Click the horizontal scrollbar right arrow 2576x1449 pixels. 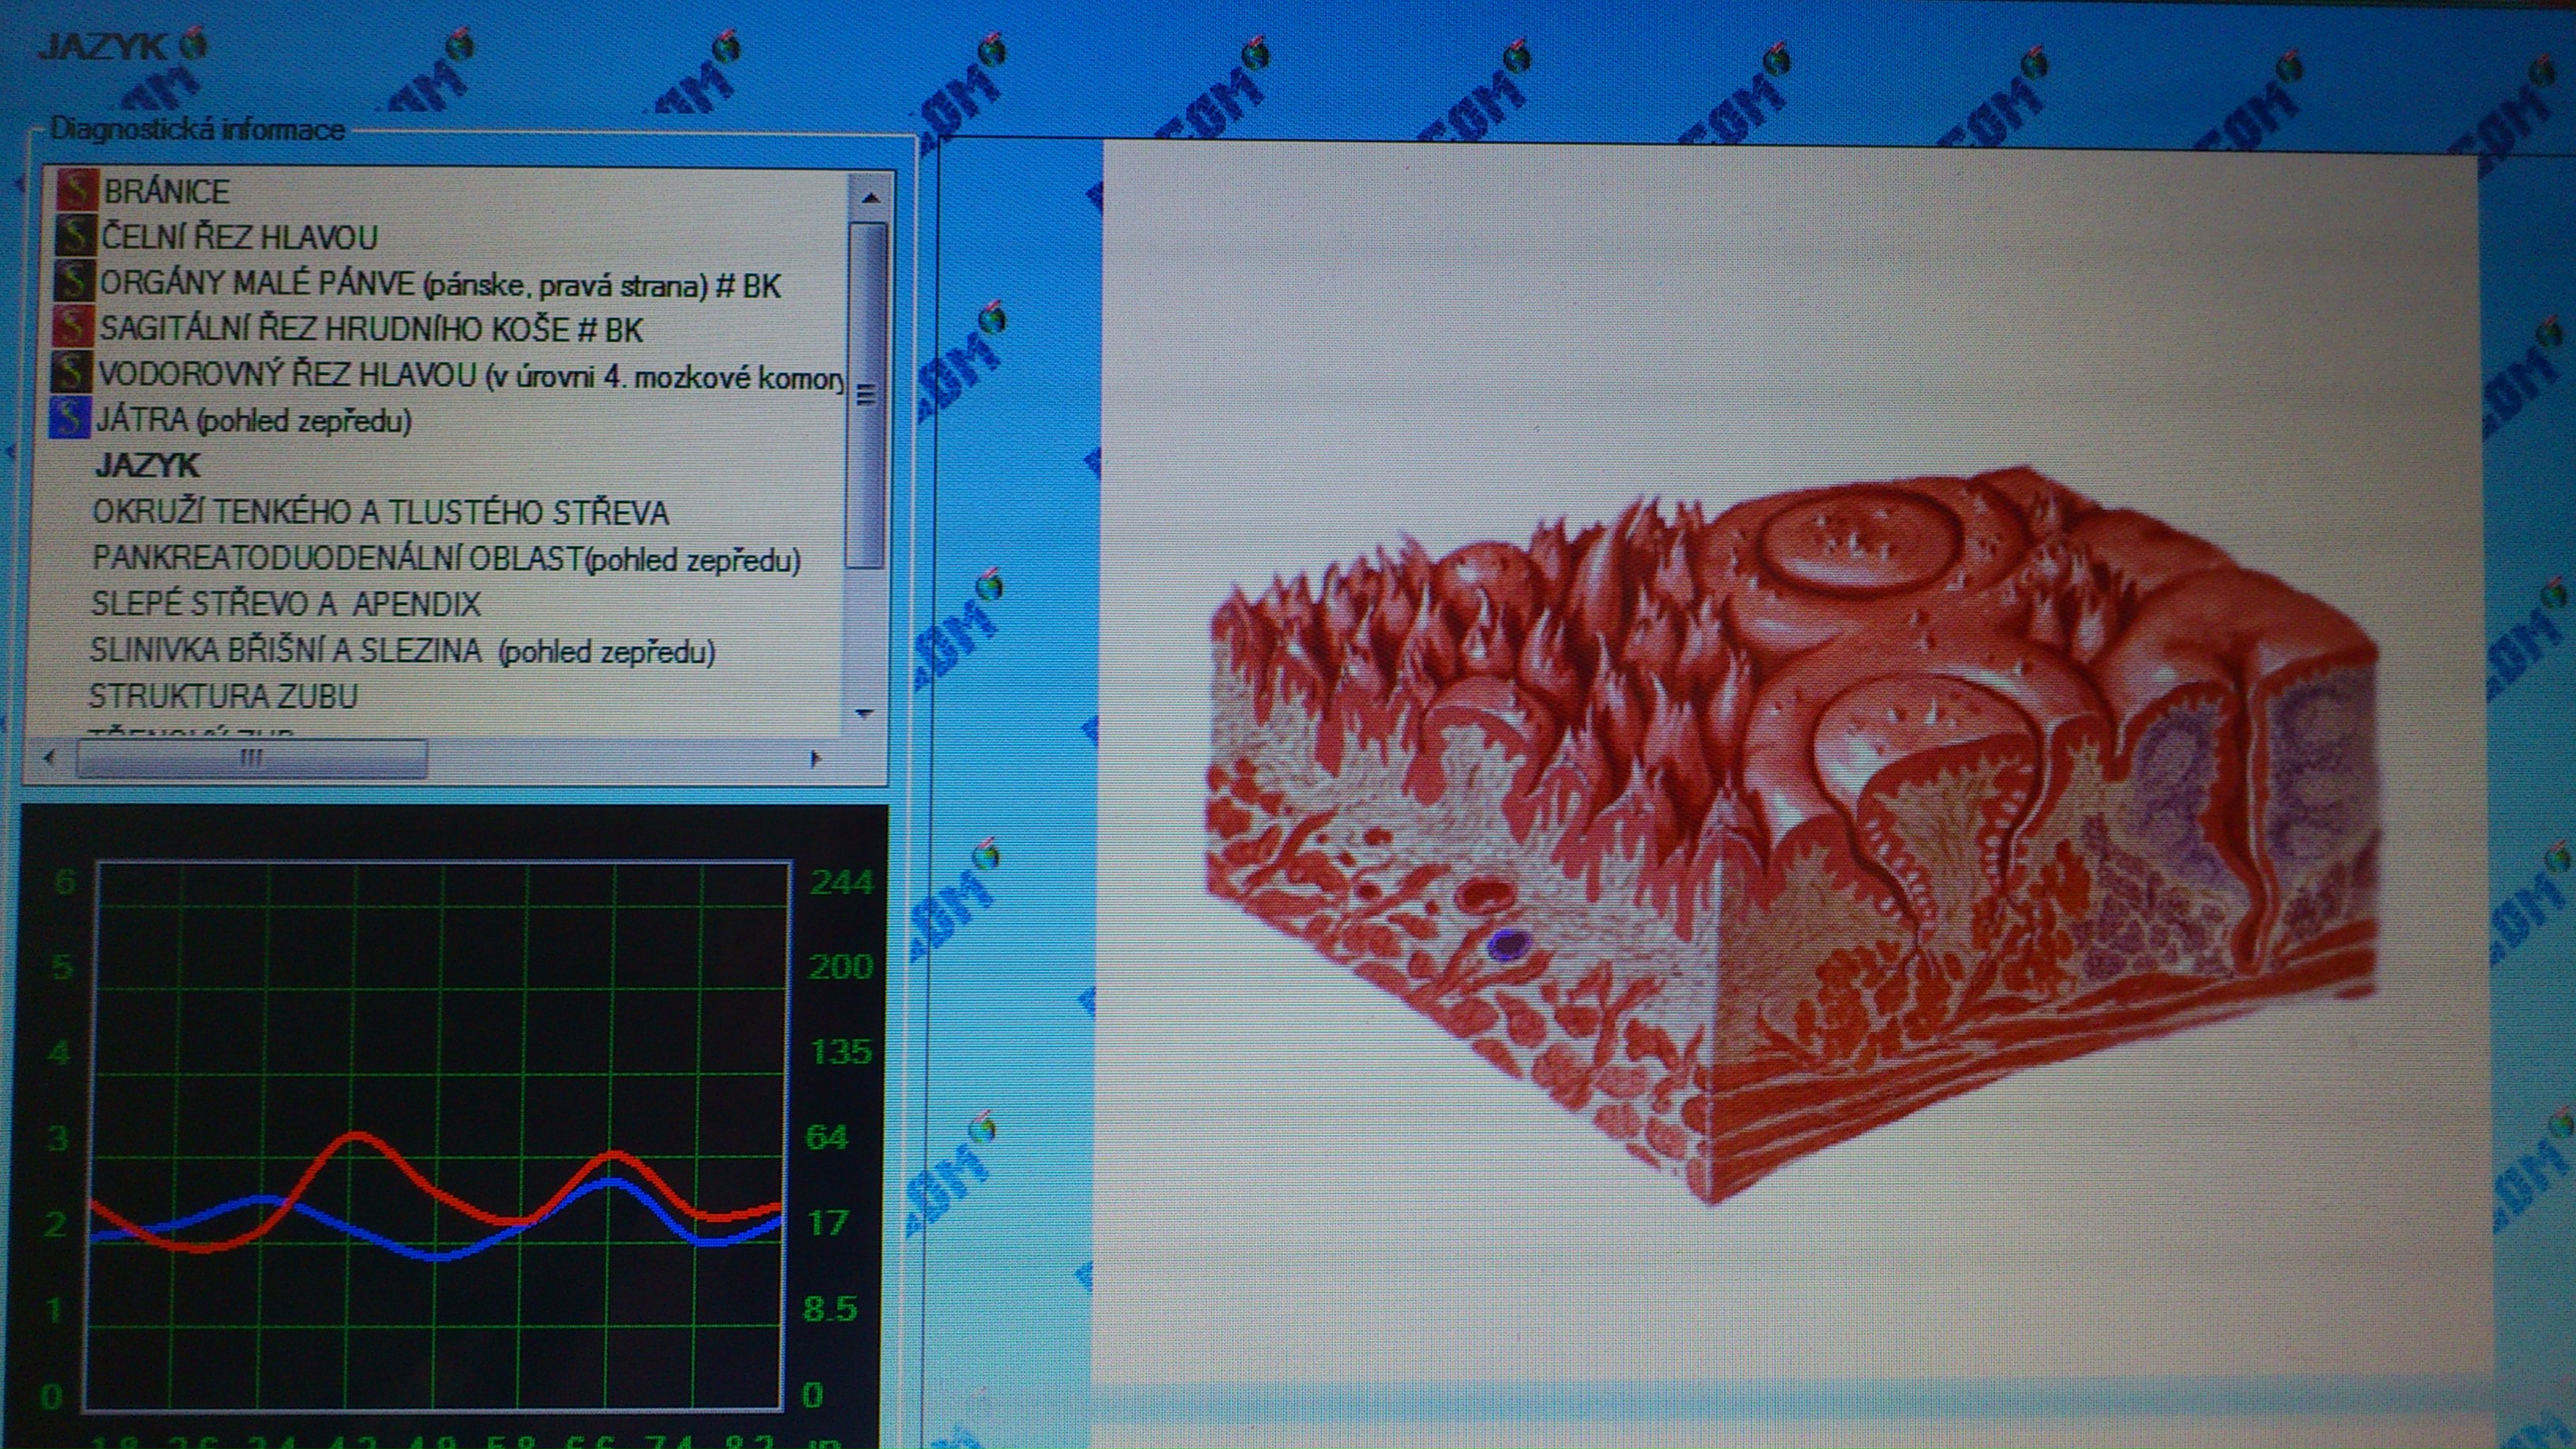click(x=815, y=758)
